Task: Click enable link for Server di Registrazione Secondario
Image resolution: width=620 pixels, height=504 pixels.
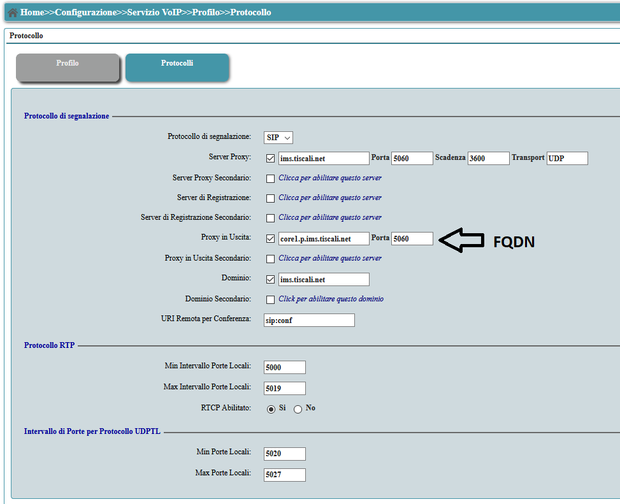Action: (330, 217)
